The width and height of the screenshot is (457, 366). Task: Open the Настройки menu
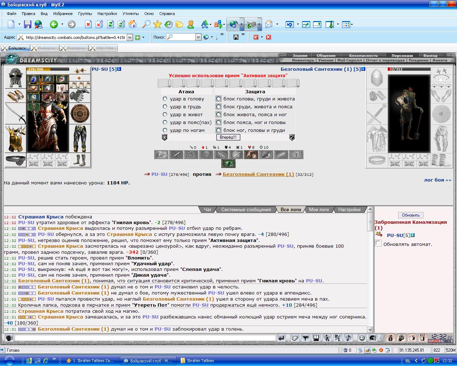click(107, 14)
